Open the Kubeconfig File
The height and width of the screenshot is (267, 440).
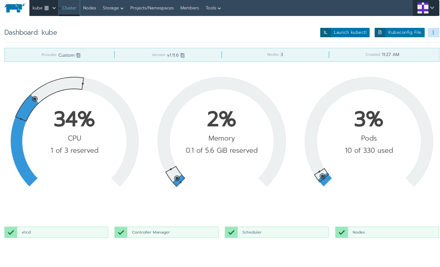[400, 33]
